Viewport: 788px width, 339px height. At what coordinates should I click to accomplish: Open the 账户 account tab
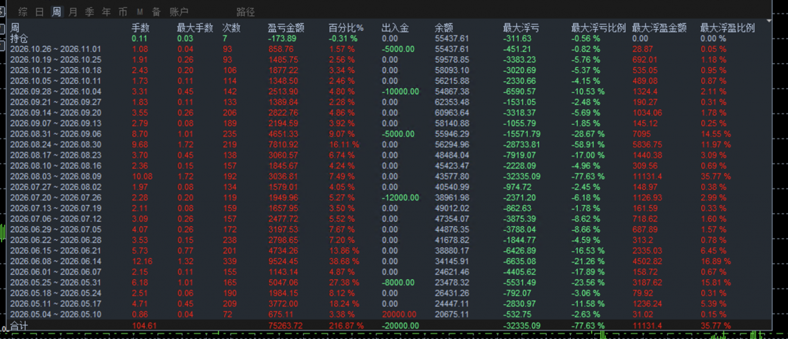[179, 12]
